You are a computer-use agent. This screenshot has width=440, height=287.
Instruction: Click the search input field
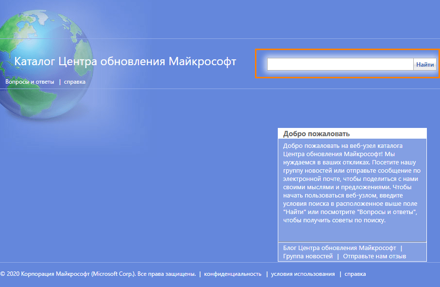click(x=340, y=64)
